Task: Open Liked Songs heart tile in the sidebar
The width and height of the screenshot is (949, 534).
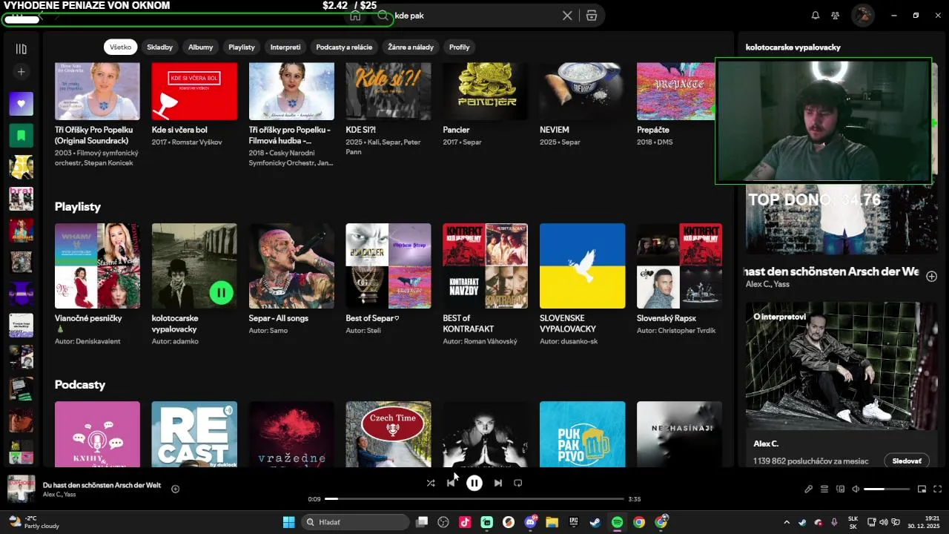Action: pyautogui.click(x=21, y=104)
